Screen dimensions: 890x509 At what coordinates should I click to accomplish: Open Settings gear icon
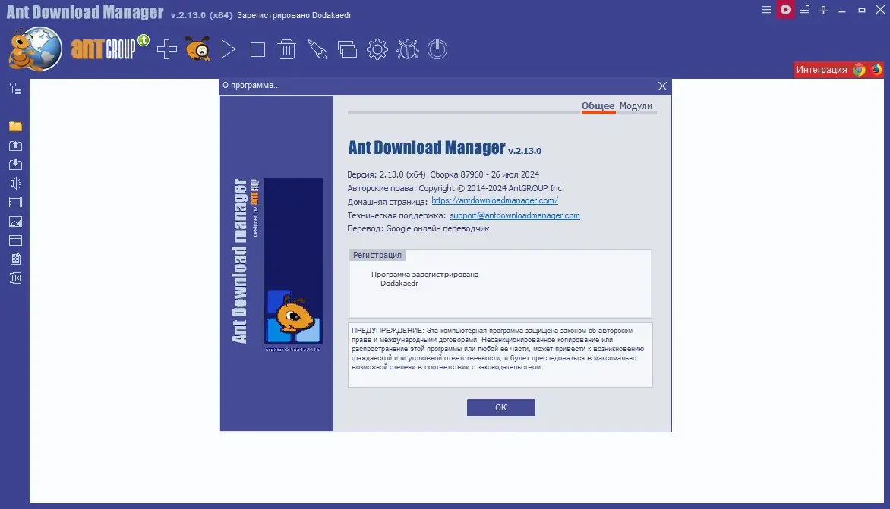377,49
